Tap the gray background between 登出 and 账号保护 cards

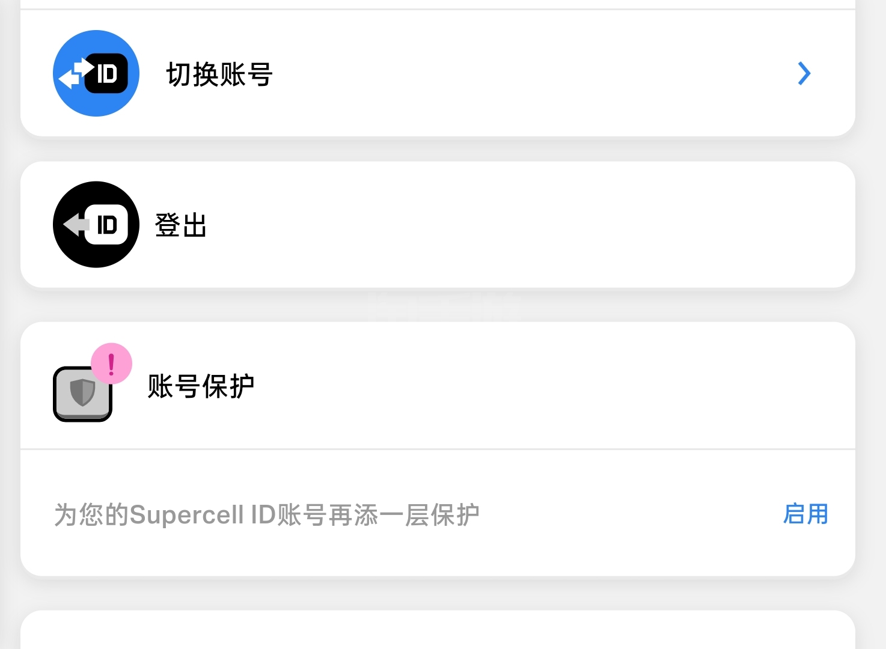(x=438, y=305)
